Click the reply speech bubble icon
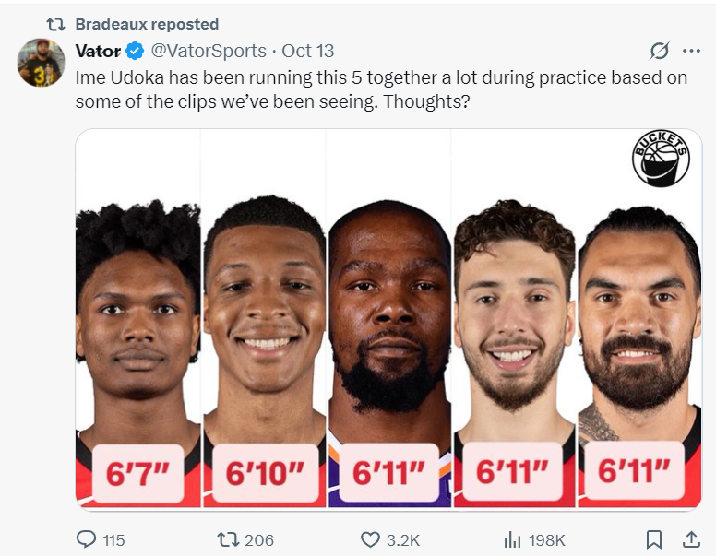This screenshot has height=556, width=716. pos(86,539)
